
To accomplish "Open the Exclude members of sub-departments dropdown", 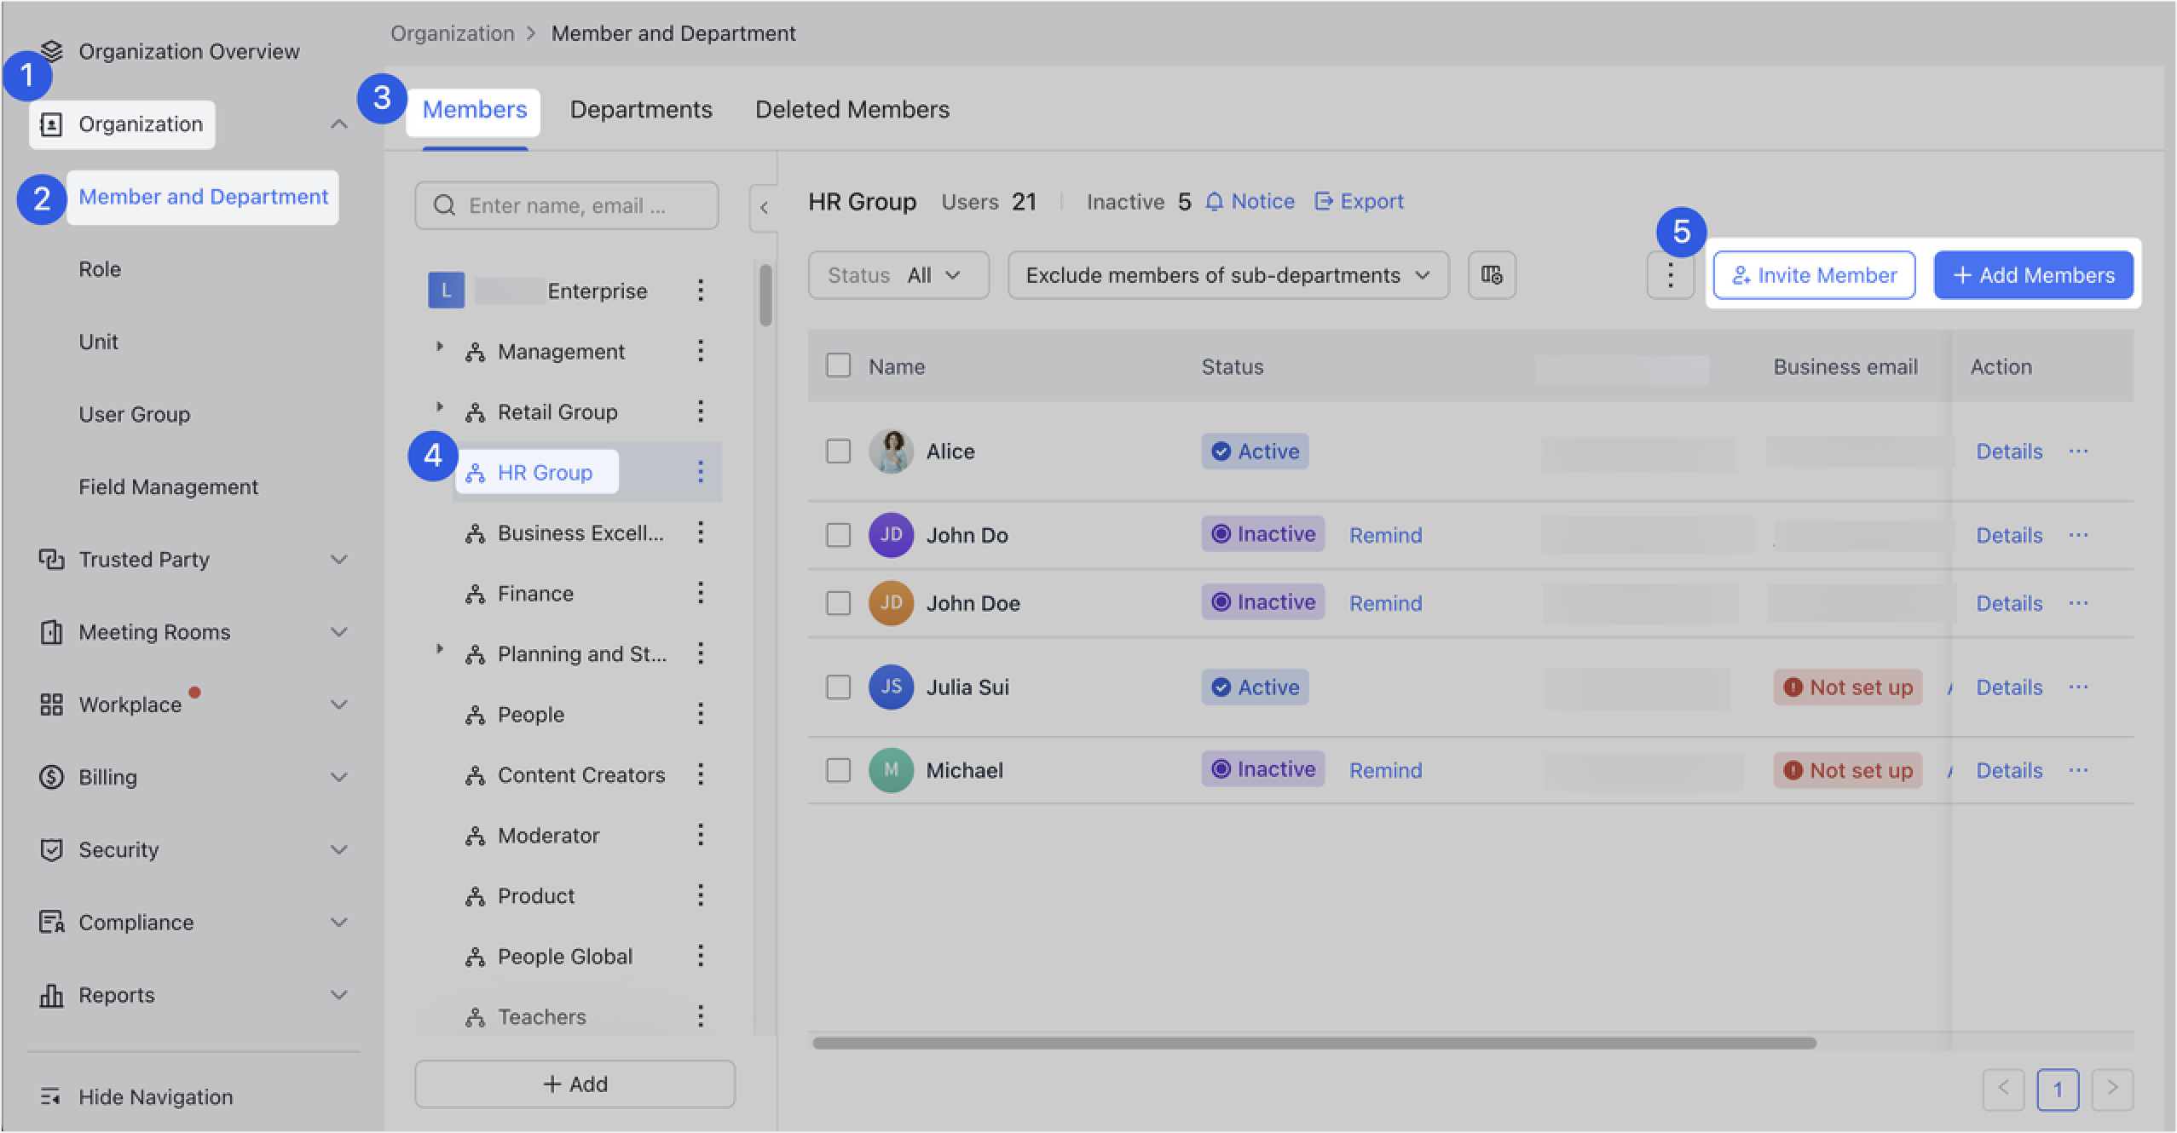I will point(1227,274).
